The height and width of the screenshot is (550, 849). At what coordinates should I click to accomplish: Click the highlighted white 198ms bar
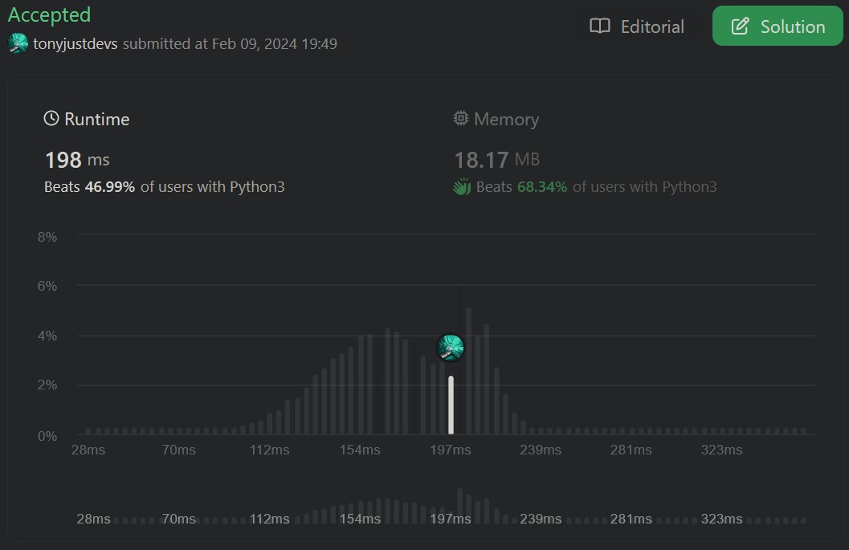point(451,405)
